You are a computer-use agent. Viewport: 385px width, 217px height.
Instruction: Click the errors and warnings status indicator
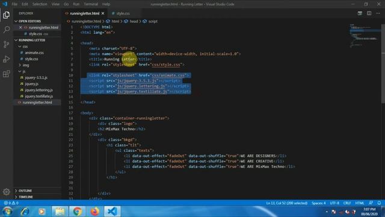tap(11, 203)
